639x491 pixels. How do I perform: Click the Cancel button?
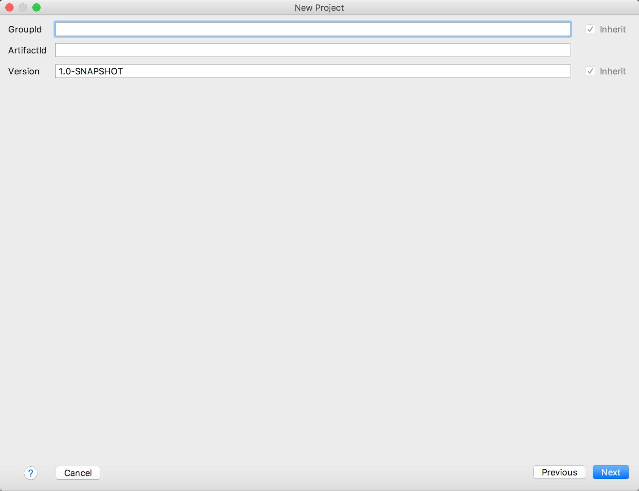click(x=78, y=473)
